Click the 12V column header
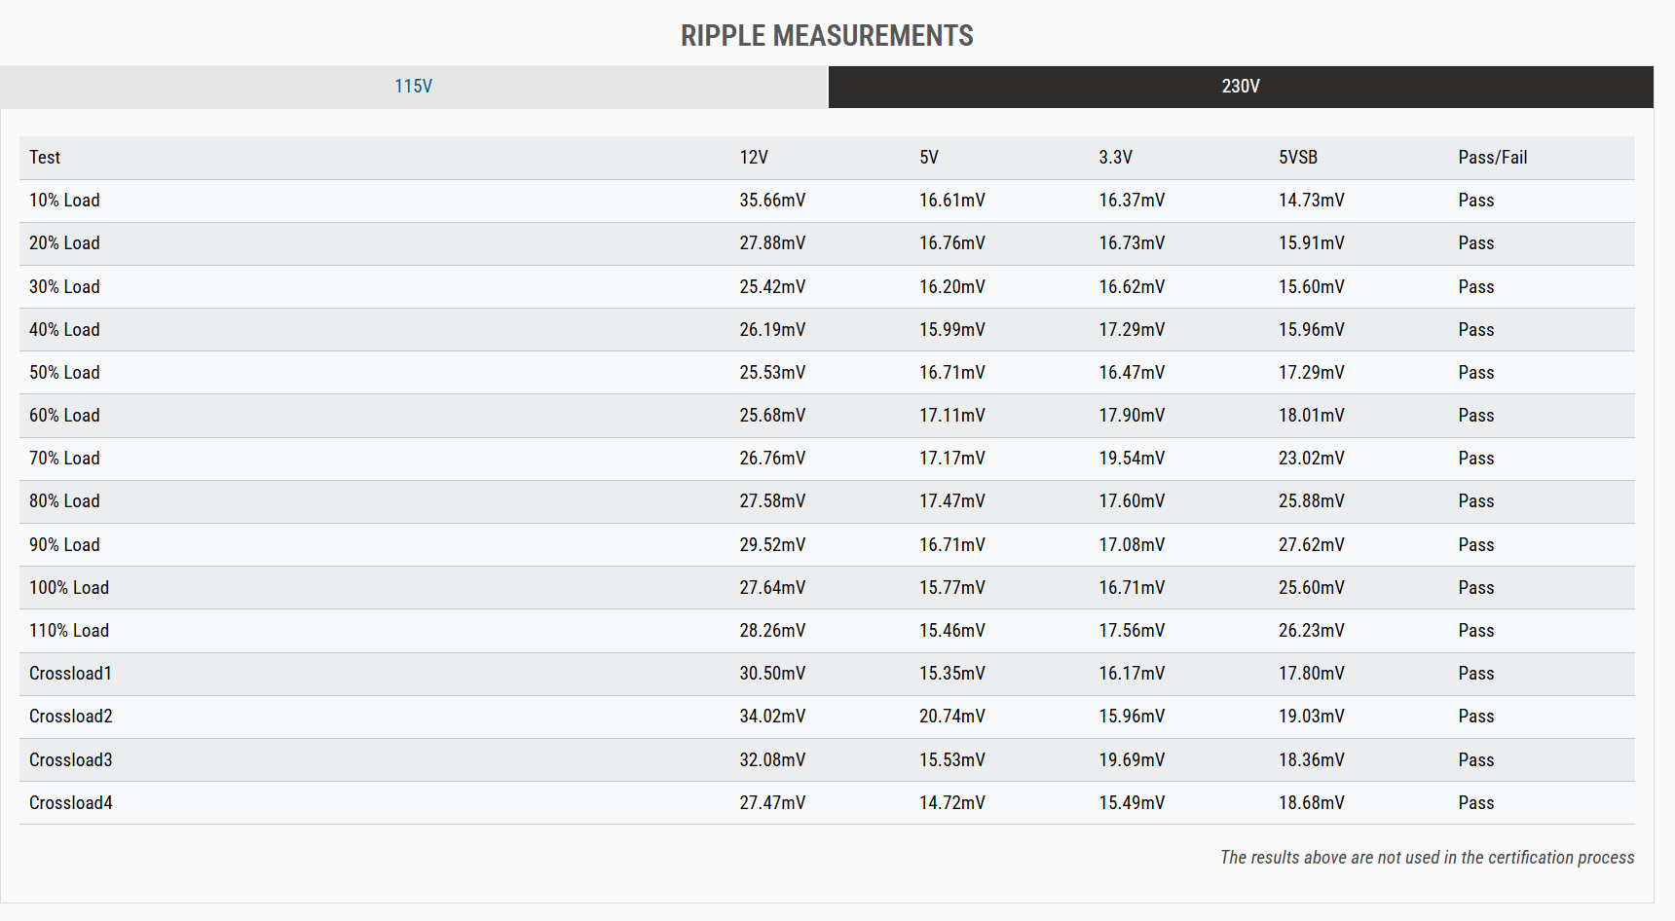 point(754,158)
